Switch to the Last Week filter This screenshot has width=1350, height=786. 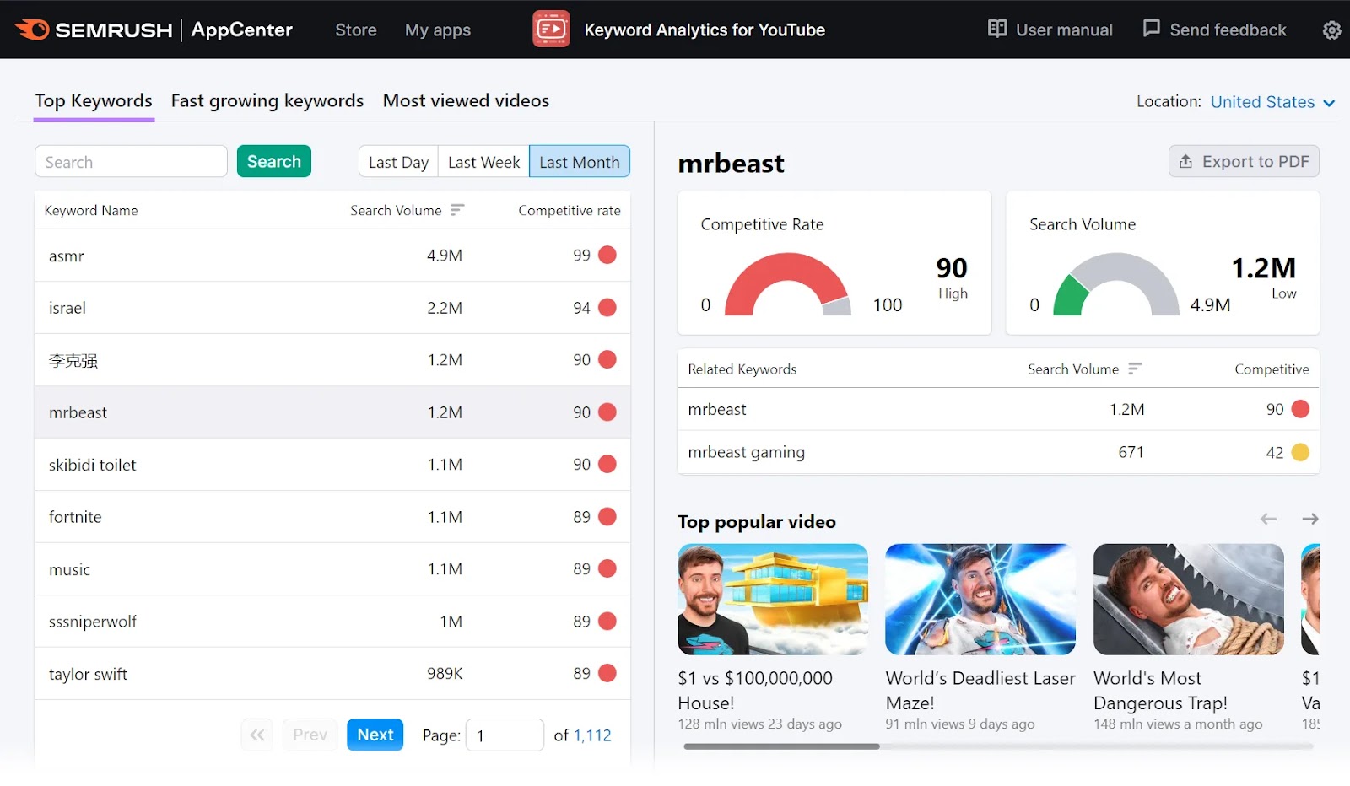coord(483,161)
